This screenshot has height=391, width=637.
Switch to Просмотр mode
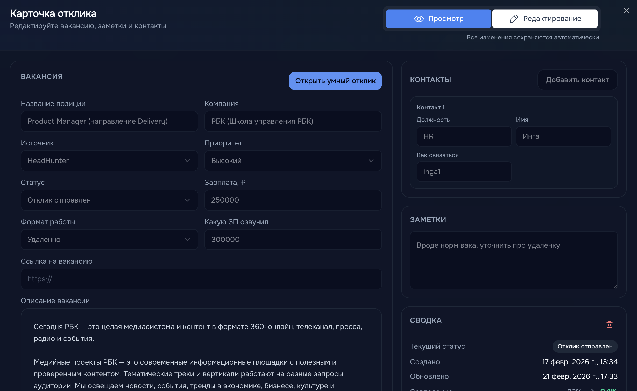(x=438, y=19)
